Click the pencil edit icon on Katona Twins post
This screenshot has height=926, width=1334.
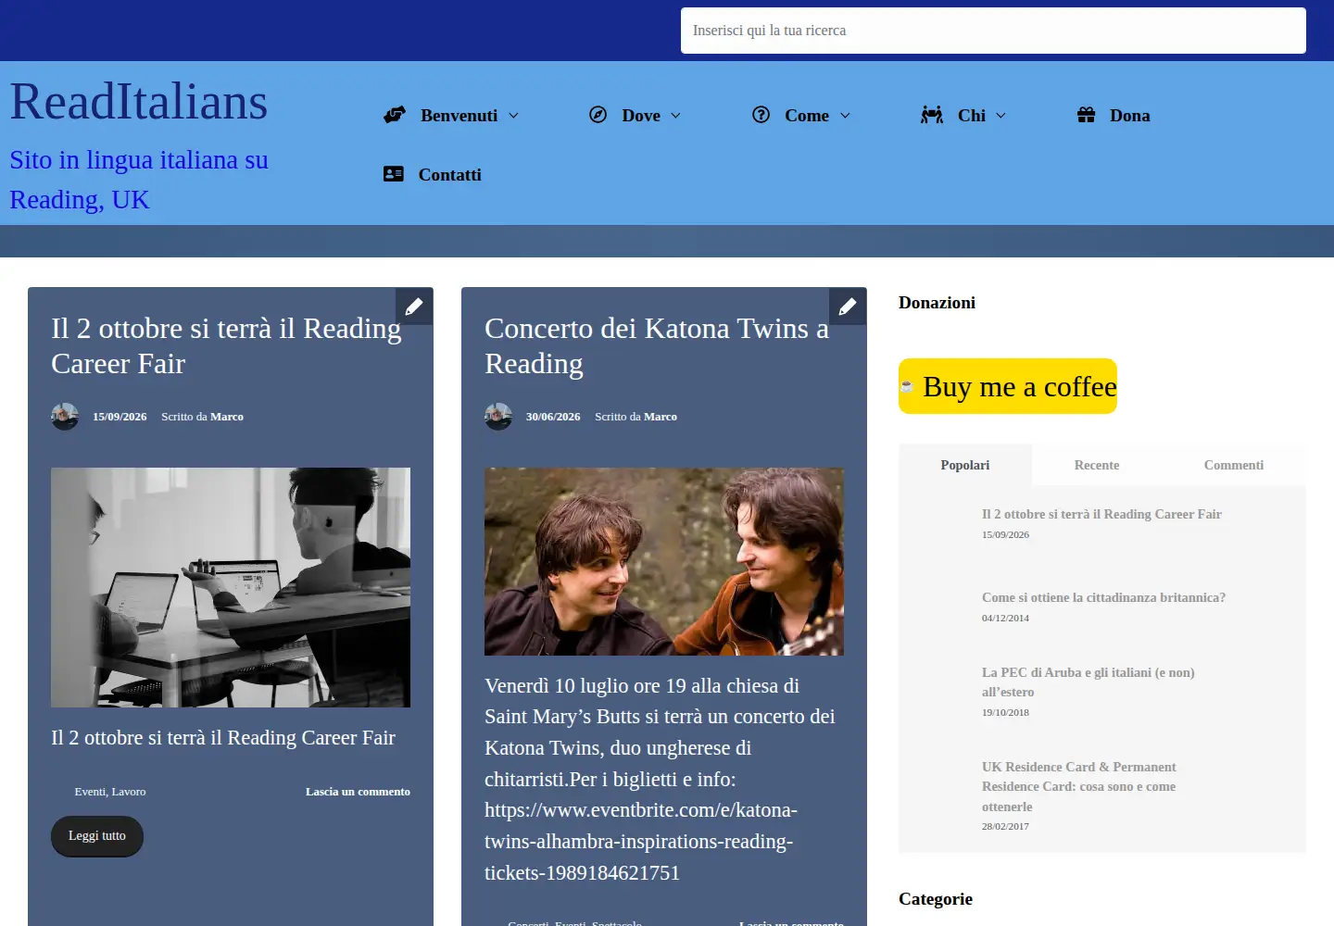click(848, 307)
